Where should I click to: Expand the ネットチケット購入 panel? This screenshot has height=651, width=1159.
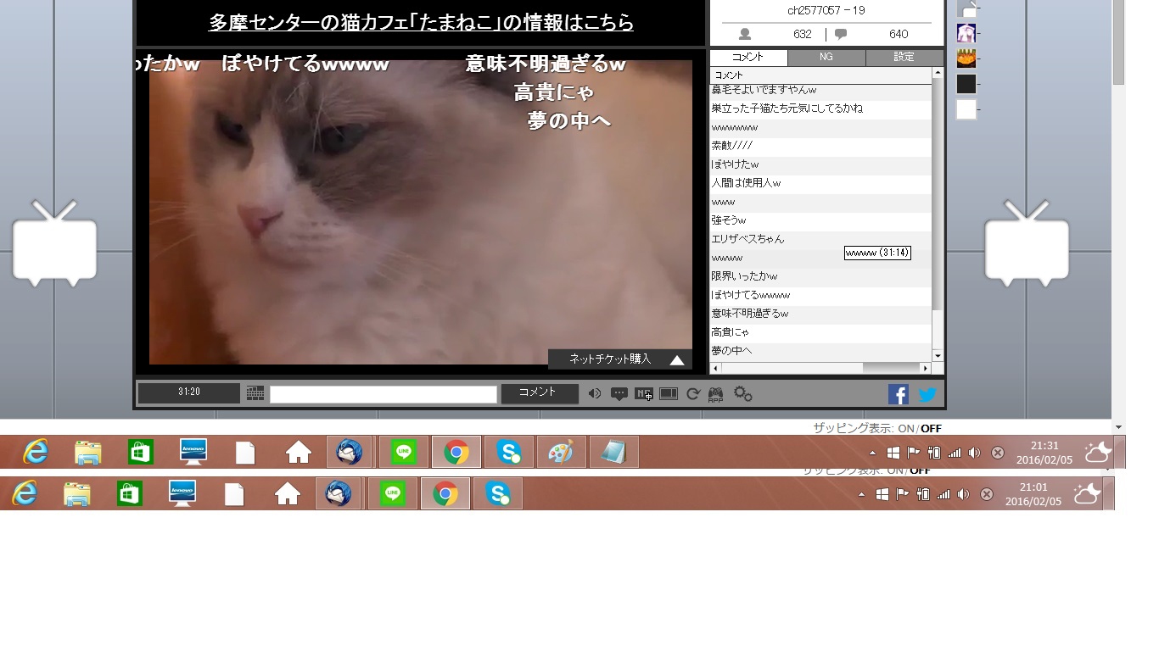[x=619, y=359]
